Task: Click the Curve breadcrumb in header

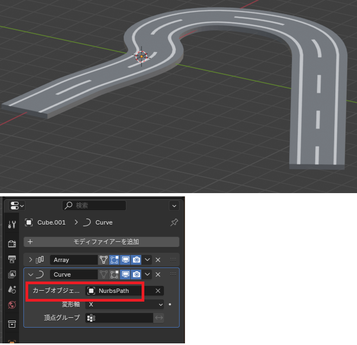Action: [x=98, y=222]
